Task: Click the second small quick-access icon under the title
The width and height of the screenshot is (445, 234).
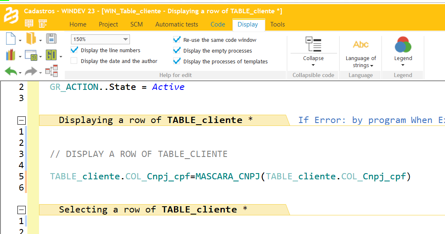Action: point(43,23)
